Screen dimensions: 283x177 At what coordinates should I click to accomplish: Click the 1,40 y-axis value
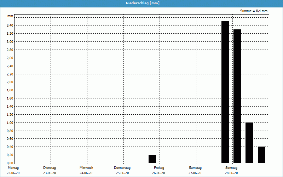(10, 107)
